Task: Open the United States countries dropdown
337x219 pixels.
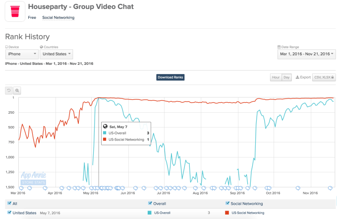Action: [x=56, y=54]
